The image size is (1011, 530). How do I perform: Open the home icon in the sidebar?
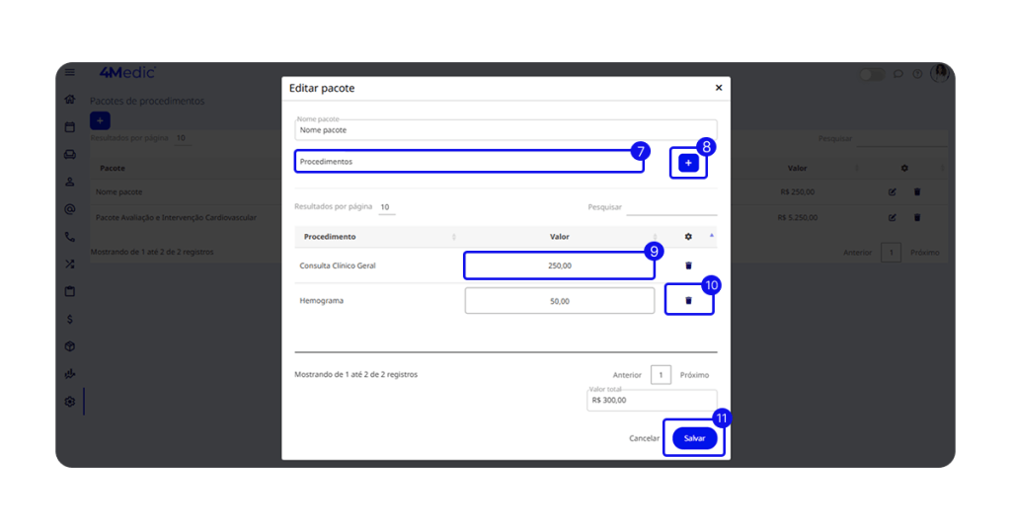click(x=69, y=100)
